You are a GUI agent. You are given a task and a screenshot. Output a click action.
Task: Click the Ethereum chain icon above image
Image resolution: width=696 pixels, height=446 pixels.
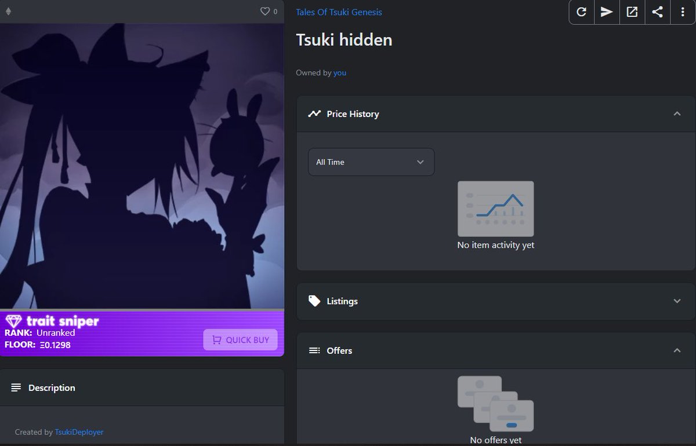pos(8,11)
